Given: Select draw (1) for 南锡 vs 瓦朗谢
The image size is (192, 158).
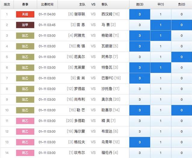Looking at the screenshot, I should (x=161, y=46).
